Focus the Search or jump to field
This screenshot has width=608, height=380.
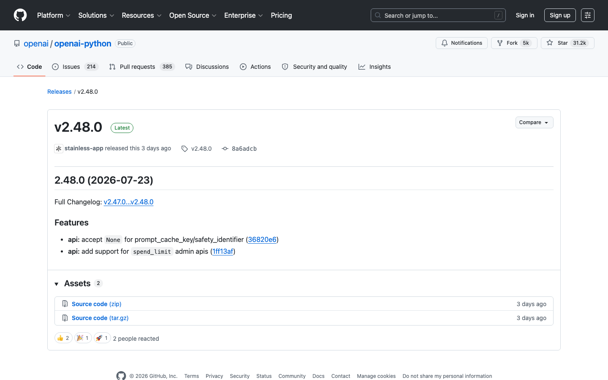(x=438, y=15)
